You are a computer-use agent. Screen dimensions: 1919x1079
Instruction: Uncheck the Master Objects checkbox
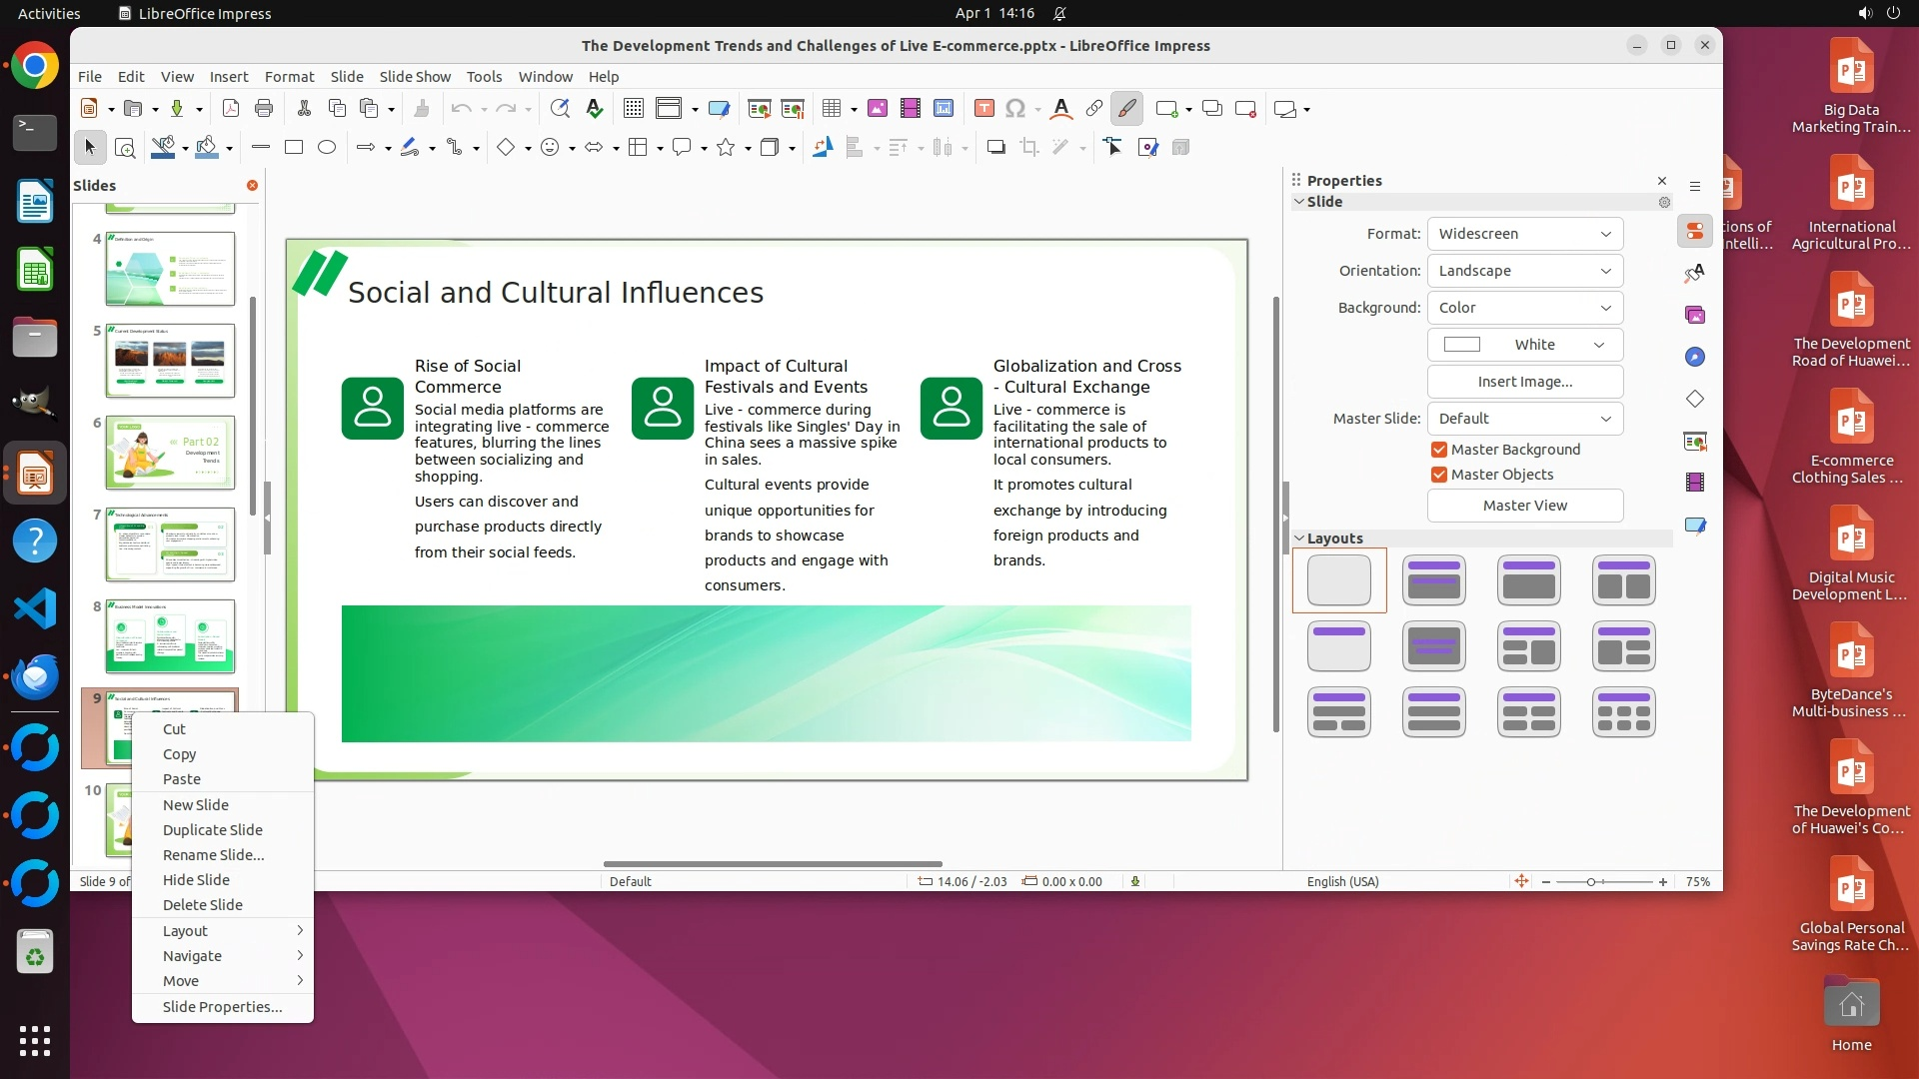(x=1439, y=475)
